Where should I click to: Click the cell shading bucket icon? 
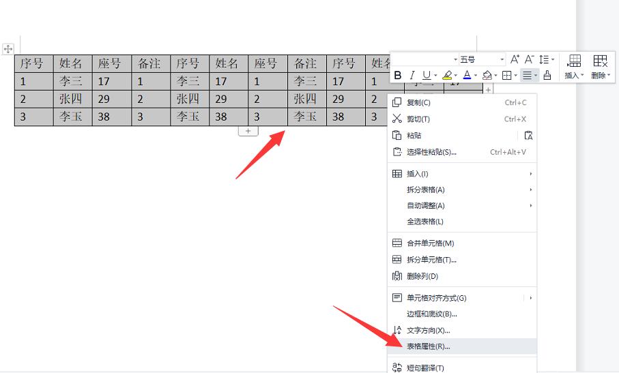(x=487, y=75)
